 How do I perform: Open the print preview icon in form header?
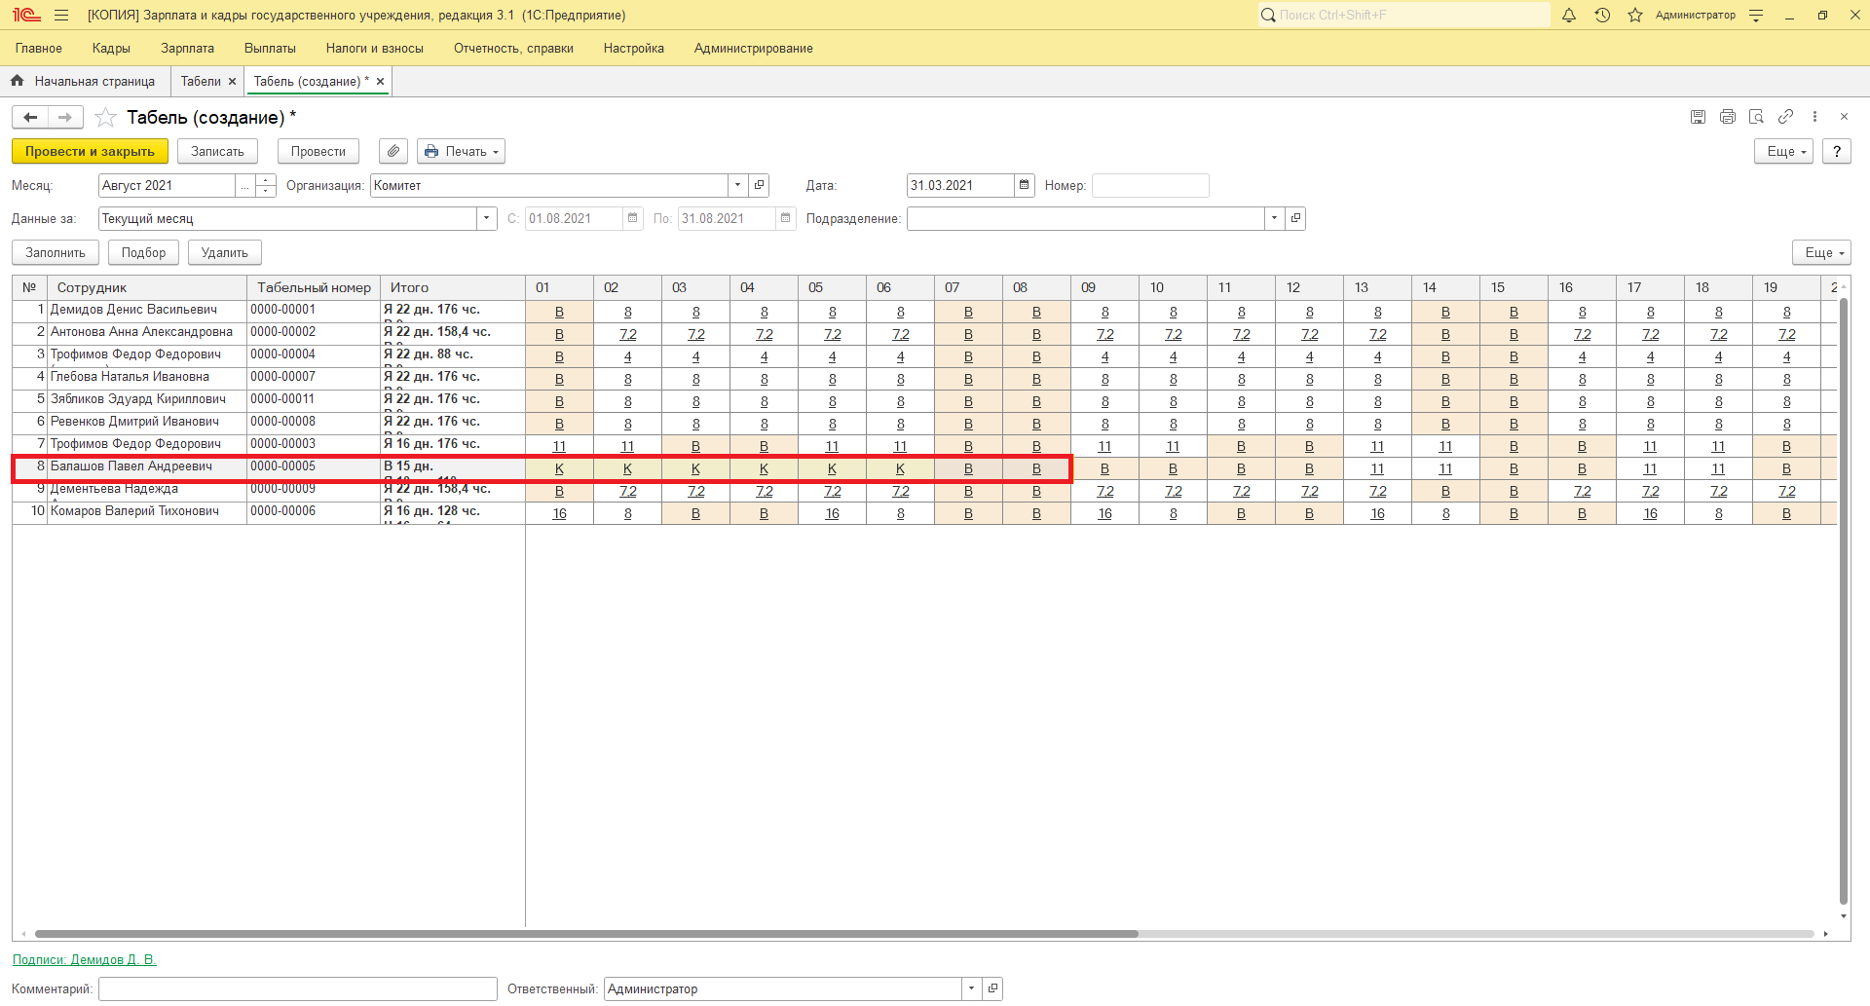pyautogui.click(x=1756, y=117)
